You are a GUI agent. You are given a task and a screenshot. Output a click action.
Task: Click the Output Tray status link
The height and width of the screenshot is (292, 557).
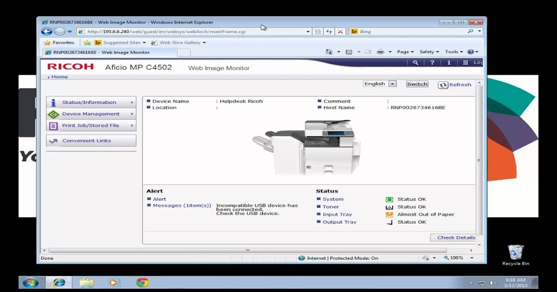pos(340,222)
